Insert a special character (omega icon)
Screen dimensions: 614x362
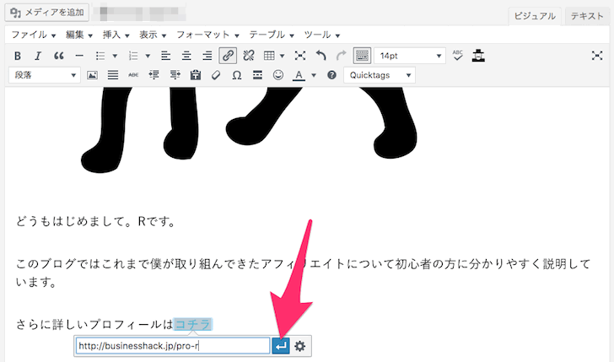tap(236, 75)
